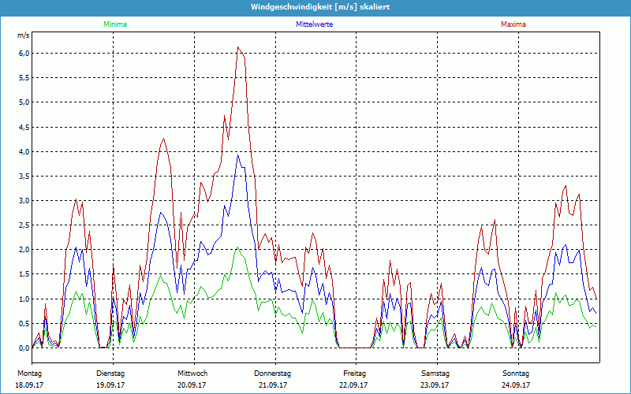Click the Montag day label
The image size is (631, 394).
tap(28, 373)
